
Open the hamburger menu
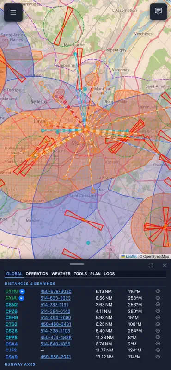pos(13,12)
